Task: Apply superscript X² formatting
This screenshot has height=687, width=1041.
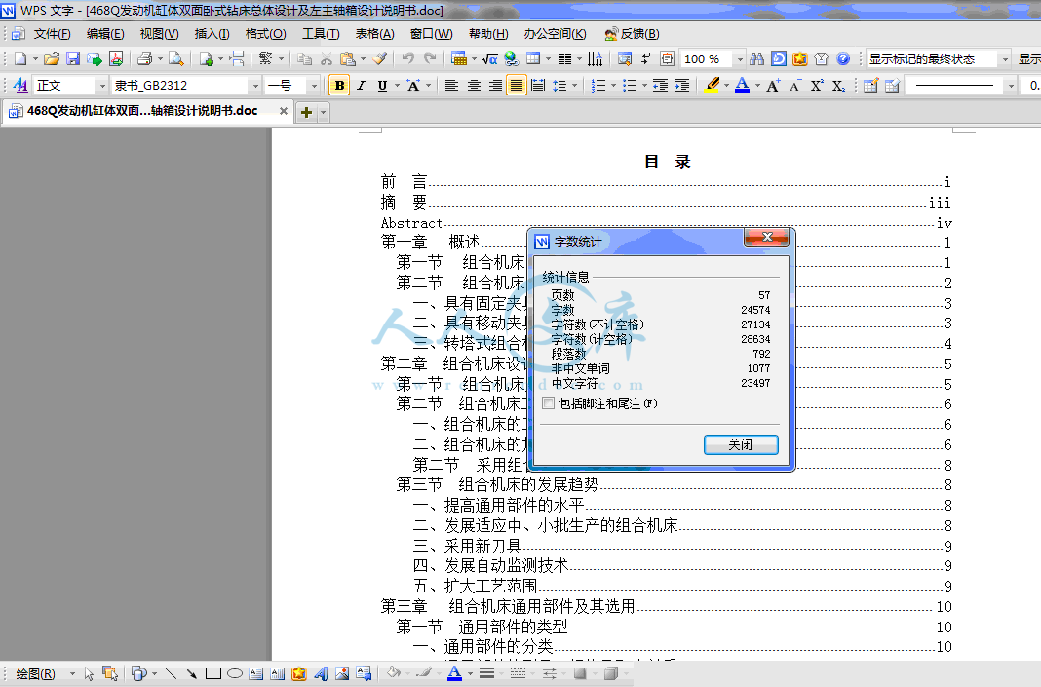Action: (x=817, y=86)
